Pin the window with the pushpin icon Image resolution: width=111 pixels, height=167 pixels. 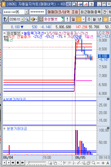(x=80, y=4)
